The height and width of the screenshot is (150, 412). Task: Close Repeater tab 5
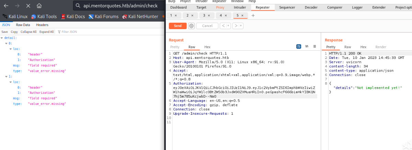(242, 15)
